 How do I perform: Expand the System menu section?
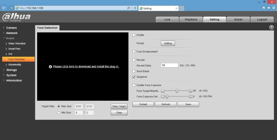[11, 75]
